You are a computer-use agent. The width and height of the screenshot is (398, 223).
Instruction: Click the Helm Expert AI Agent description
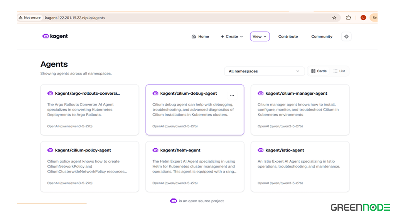pyautogui.click(x=194, y=166)
